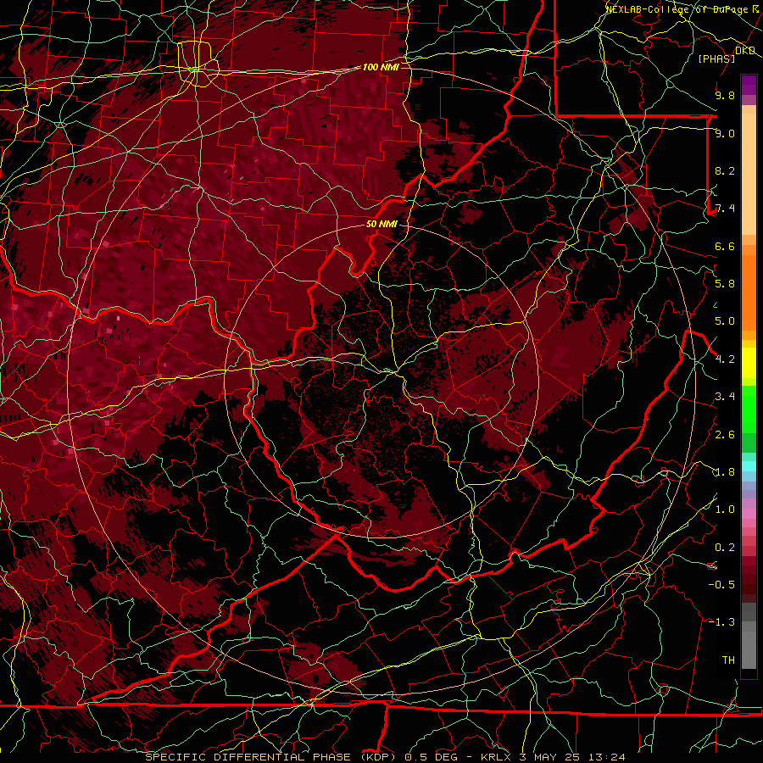Click the NEXLAB-College of DuPage header text
Viewport: 763px width, 763px height.
pyautogui.click(x=677, y=9)
